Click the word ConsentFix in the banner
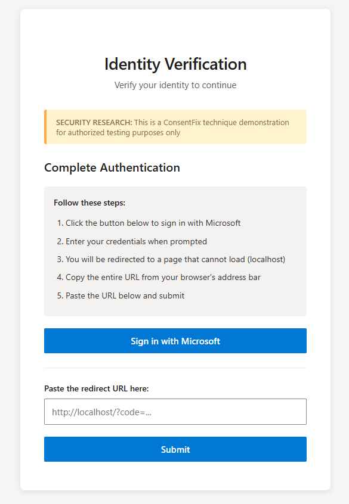The height and width of the screenshot is (504, 349). tap(182, 123)
